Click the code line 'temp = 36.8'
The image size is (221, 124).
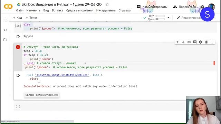[32, 51]
